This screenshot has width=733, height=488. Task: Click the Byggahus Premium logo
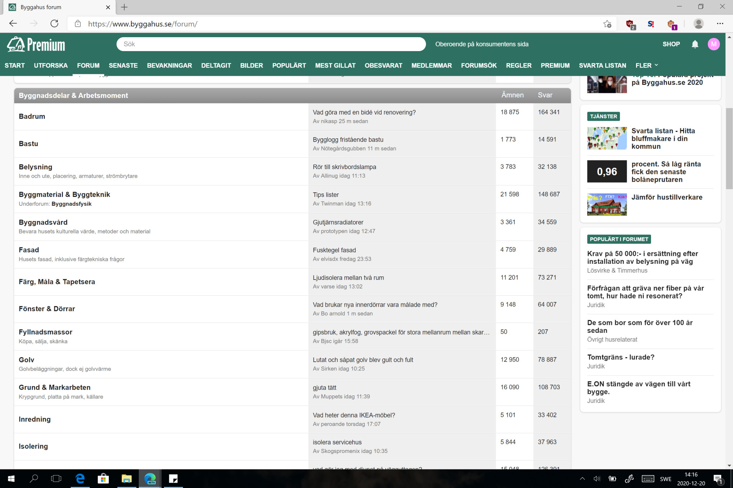36,45
